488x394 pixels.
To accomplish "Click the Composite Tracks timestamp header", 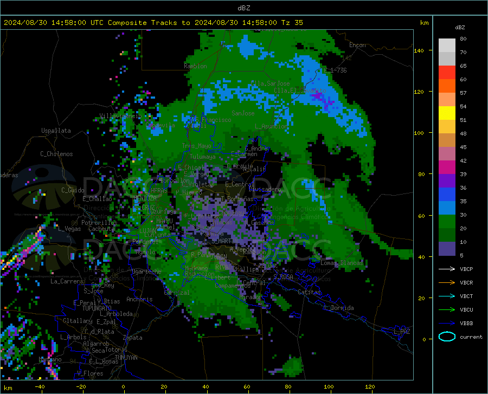I will click(153, 23).
